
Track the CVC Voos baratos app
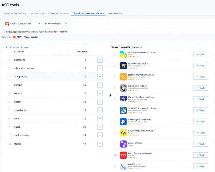200,133
